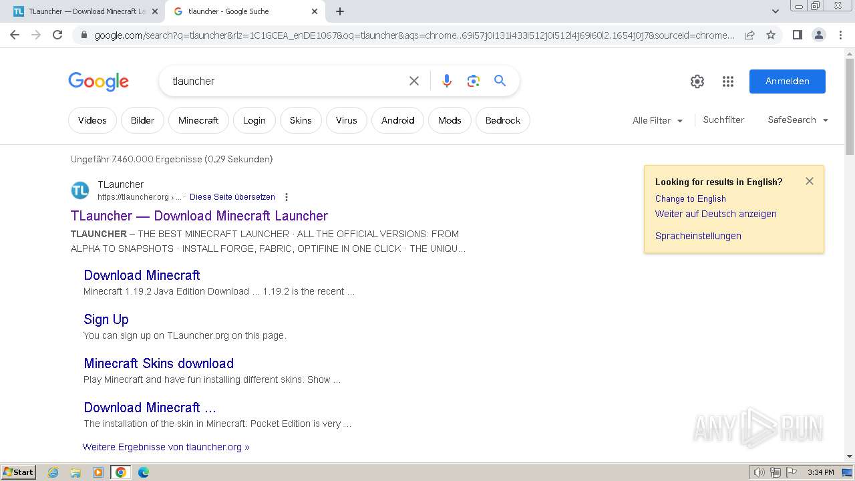The height and width of the screenshot is (481, 855).
Task: Select the Virus filter chip
Action: [x=347, y=120]
